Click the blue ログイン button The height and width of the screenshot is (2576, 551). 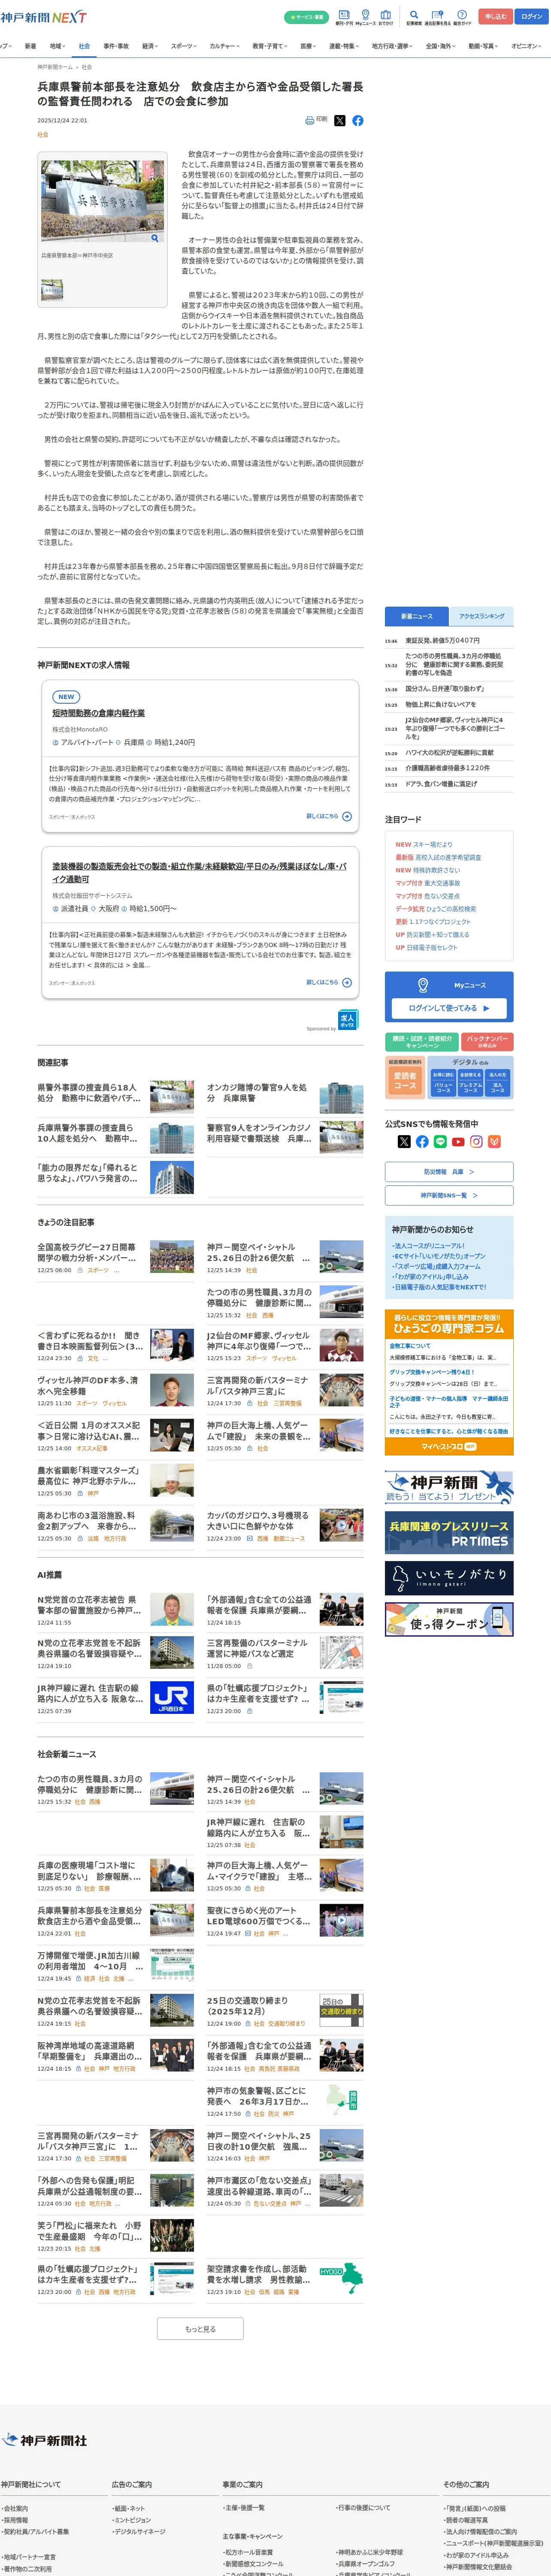tap(532, 16)
